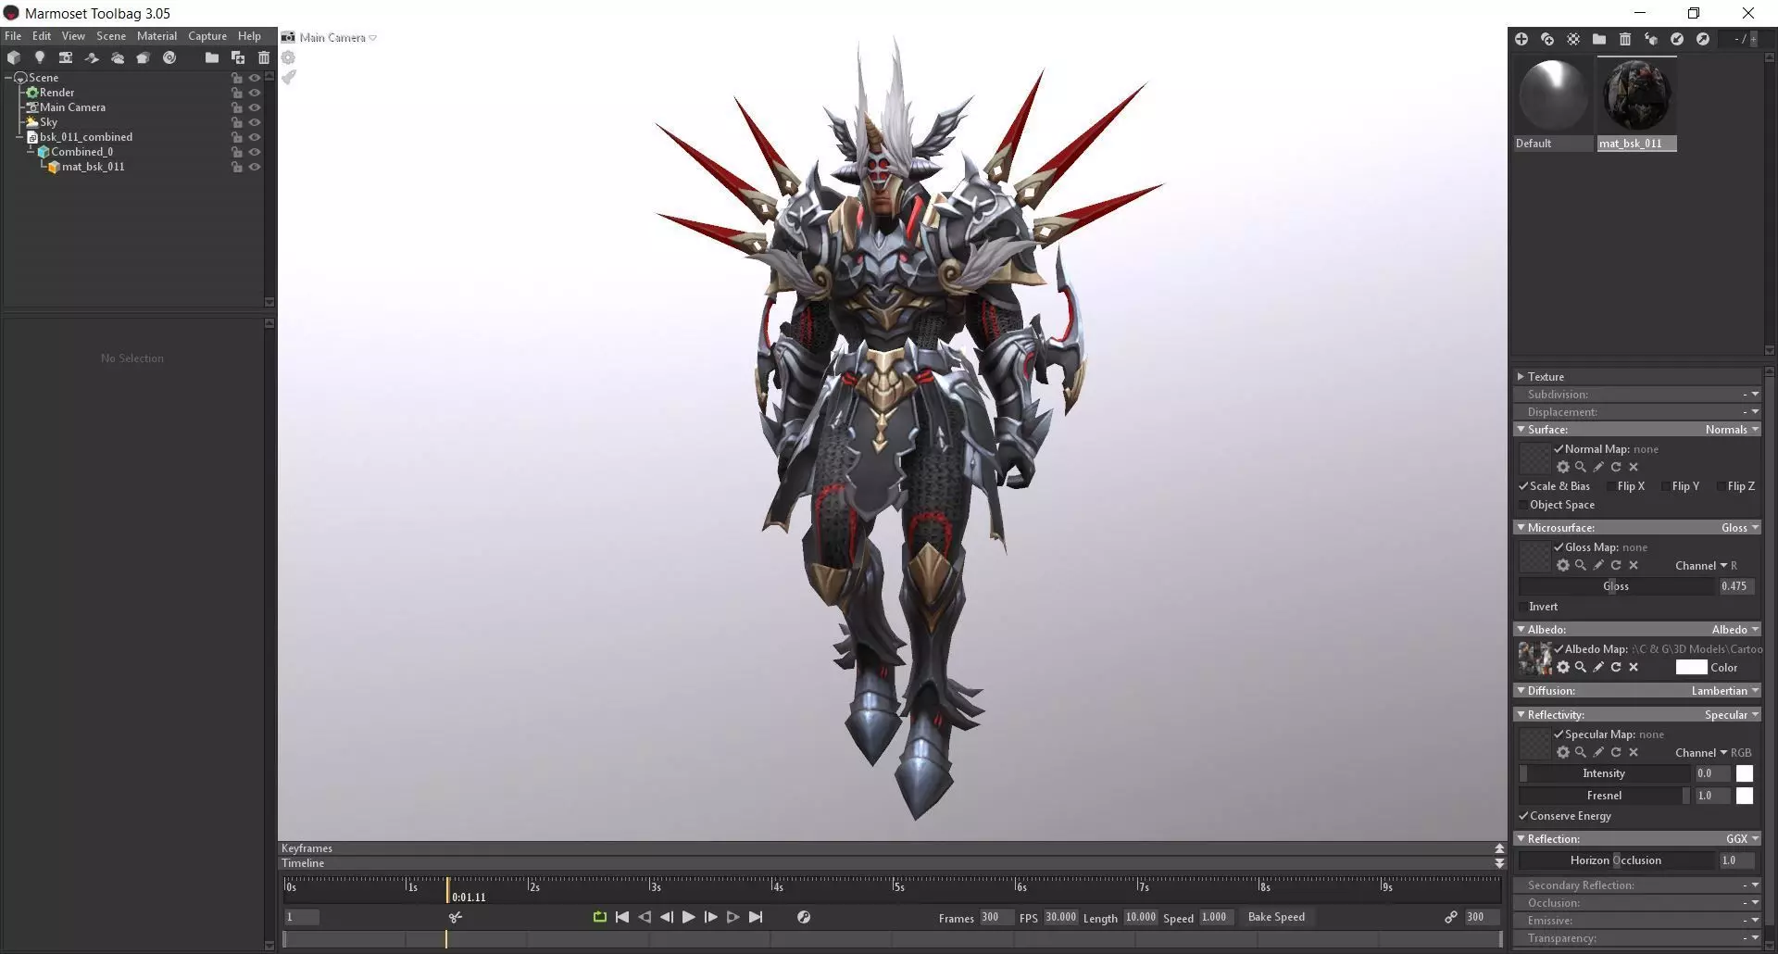Collapse the bsk_011_combined tree node
1778x954 pixels.
click(x=20, y=137)
